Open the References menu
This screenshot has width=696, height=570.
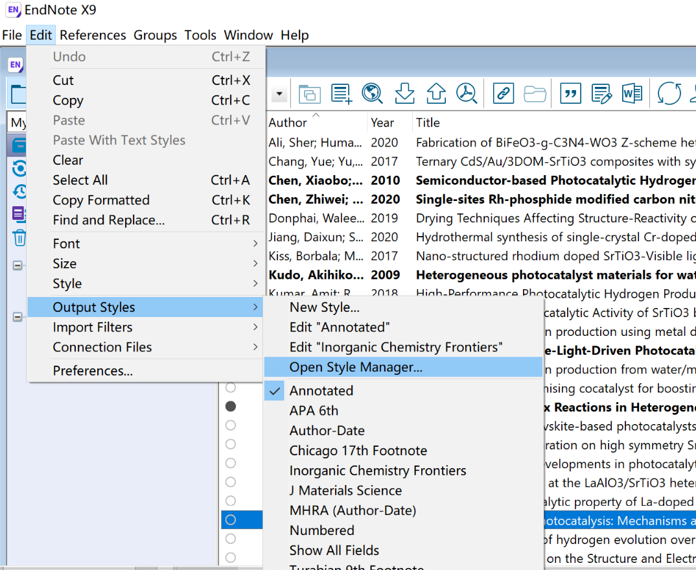93,35
